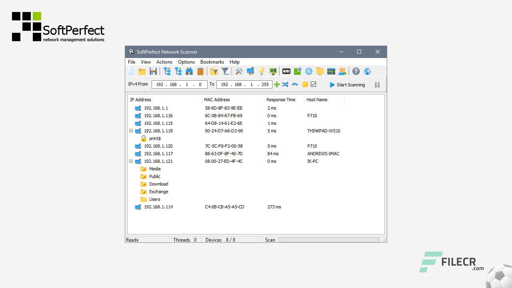Open the Actions menu
The image size is (512, 288).
click(164, 62)
